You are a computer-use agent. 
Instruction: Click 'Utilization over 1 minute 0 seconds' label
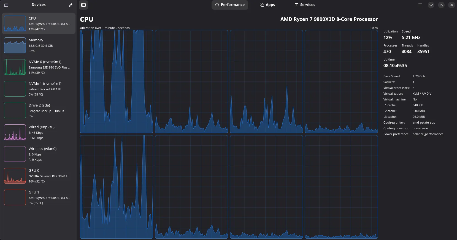click(105, 28)
